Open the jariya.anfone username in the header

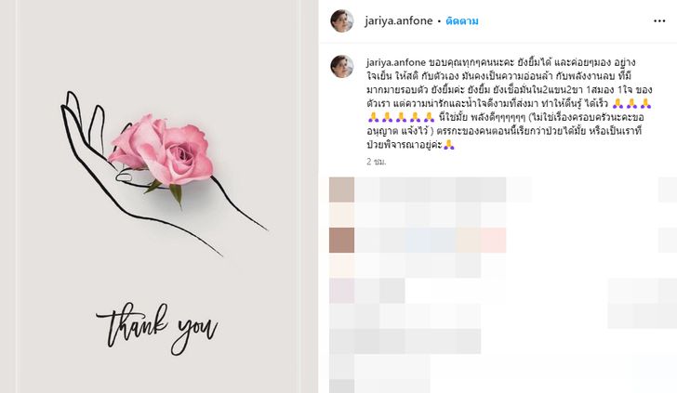(399, 21)
